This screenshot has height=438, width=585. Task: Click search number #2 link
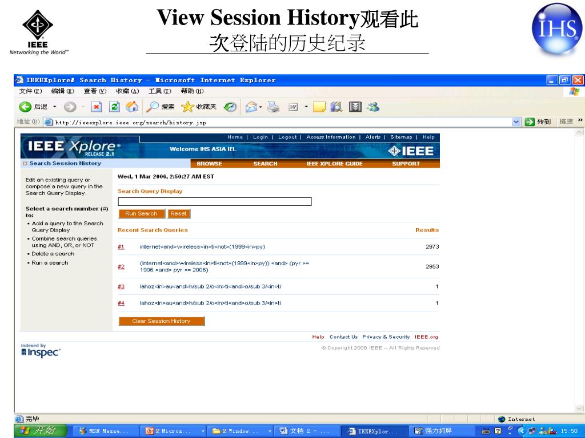121,267
